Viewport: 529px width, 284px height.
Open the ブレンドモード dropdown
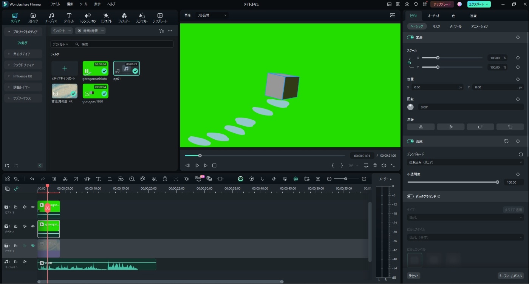click(465, 162)
